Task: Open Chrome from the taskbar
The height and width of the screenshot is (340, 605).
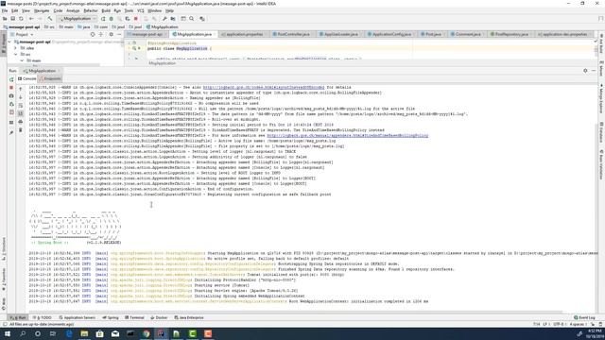Action: (x=146, y=333)
